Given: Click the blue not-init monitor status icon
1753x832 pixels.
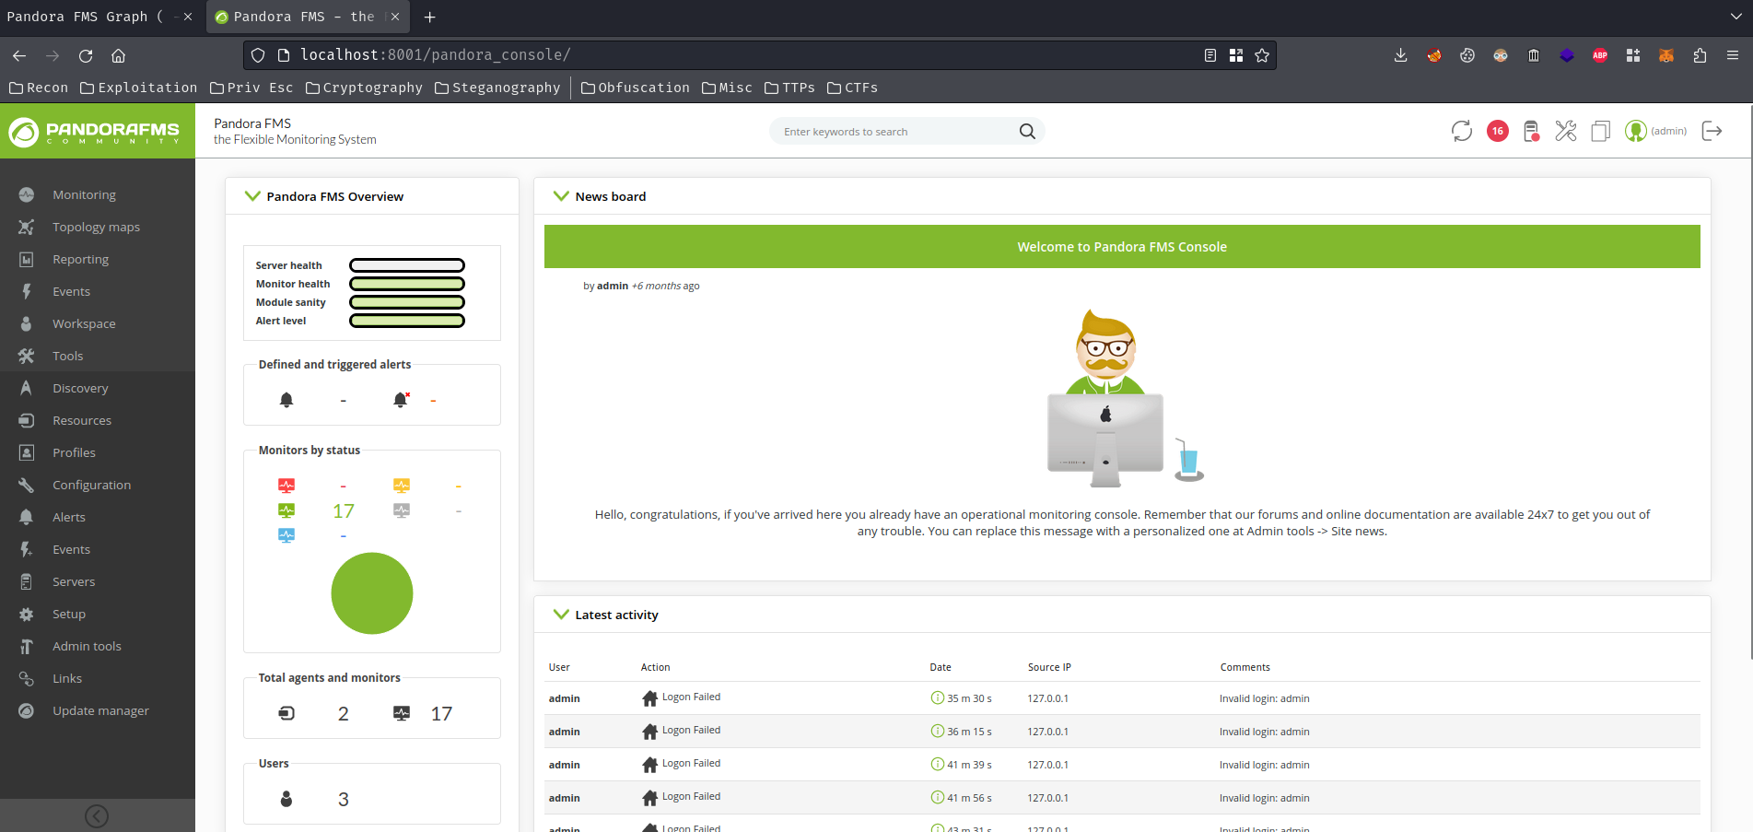Looking at the screenshot, I should pyautogui.click(x=286, y=535).
